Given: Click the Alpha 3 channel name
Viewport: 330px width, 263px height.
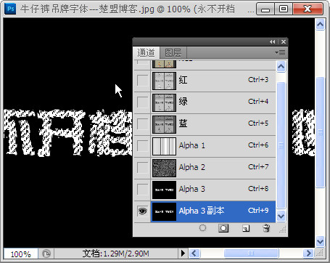Looking at the screenshot, I should coord(192,189).
